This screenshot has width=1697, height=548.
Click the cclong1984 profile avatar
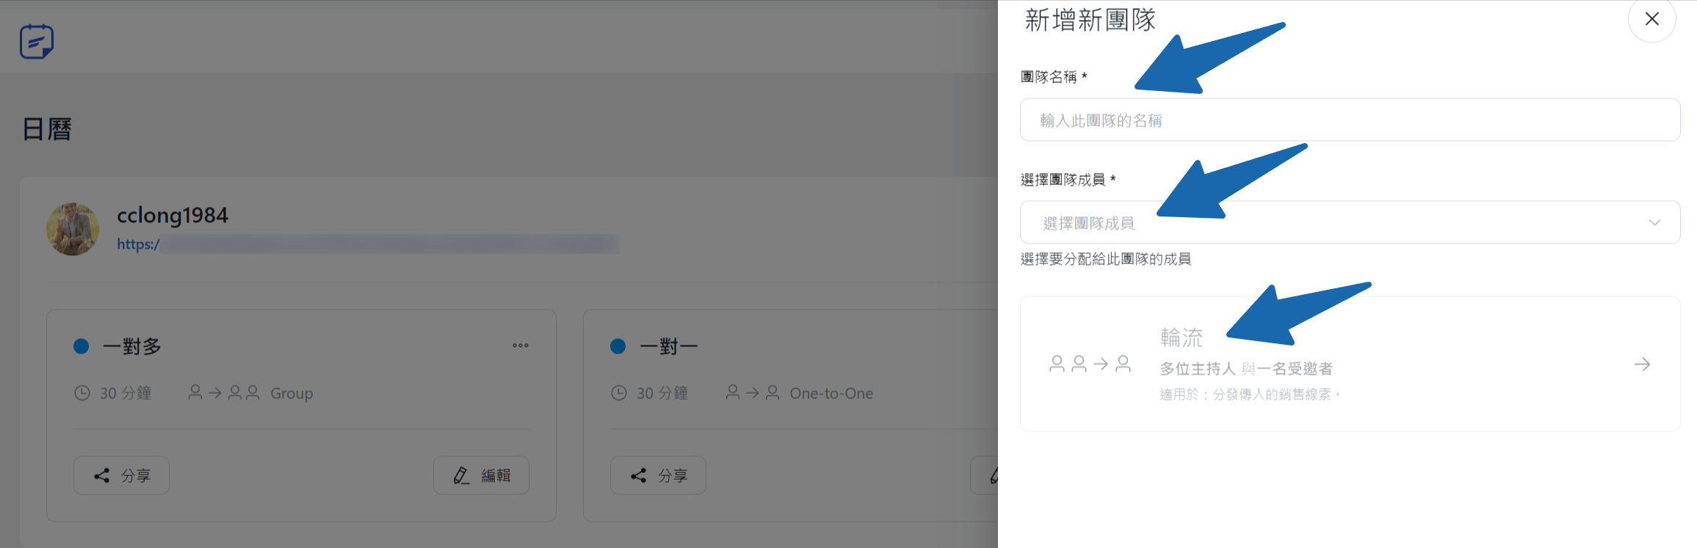(73, 230)
